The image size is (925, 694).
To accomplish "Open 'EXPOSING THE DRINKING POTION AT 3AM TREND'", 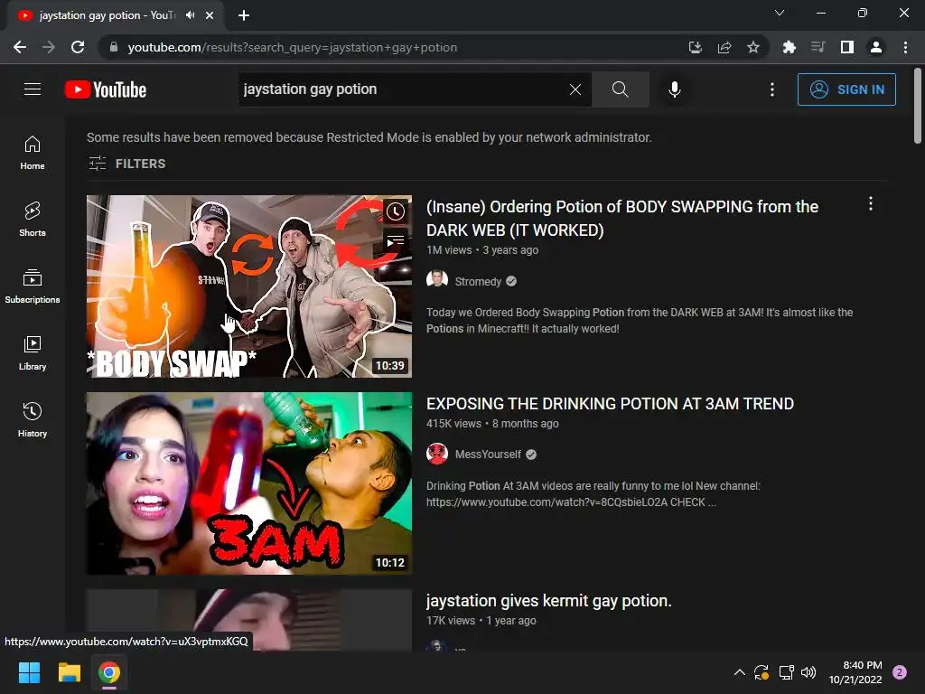I will point(610,404).
